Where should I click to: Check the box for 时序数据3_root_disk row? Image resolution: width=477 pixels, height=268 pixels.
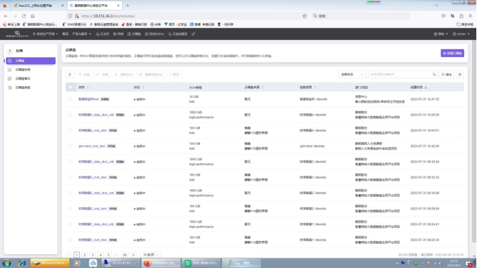pos(70,177)
